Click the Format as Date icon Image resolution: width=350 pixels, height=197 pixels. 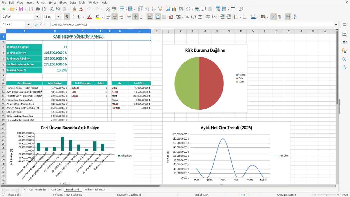pos(200,17)
